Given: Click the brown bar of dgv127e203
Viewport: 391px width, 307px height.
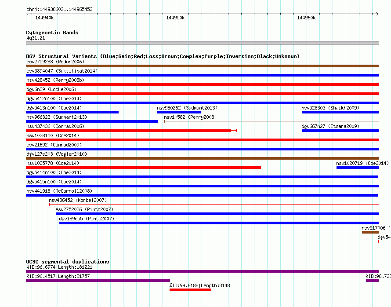Looking at the screenshot, I should pyautogui.click(x=202, y=158).
